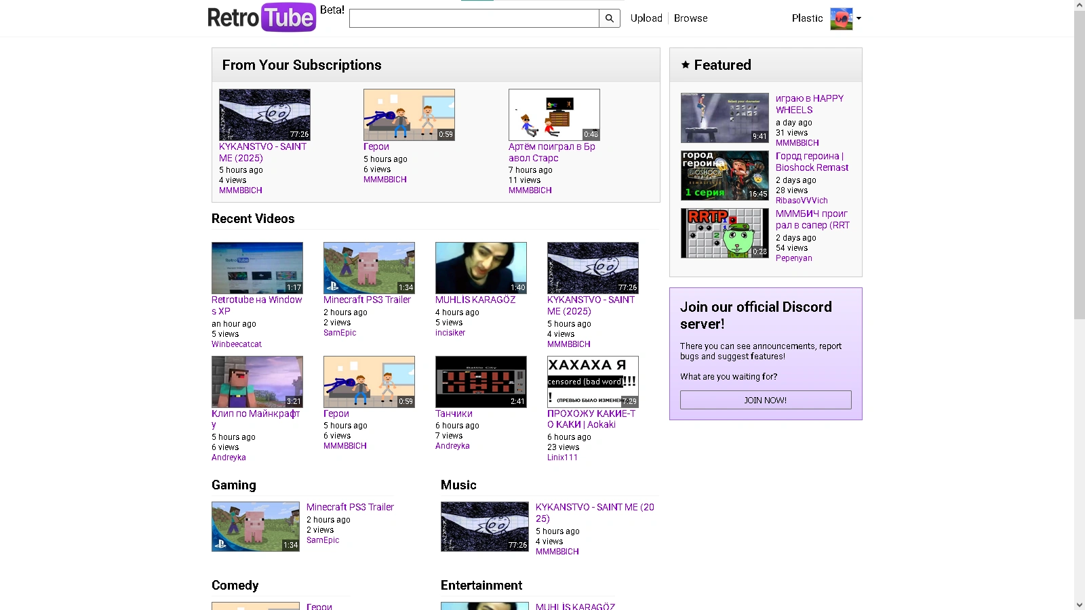Visit the Linix111 channel
Viewport: 1085px width, 610px height.
[x=562, y=457]
